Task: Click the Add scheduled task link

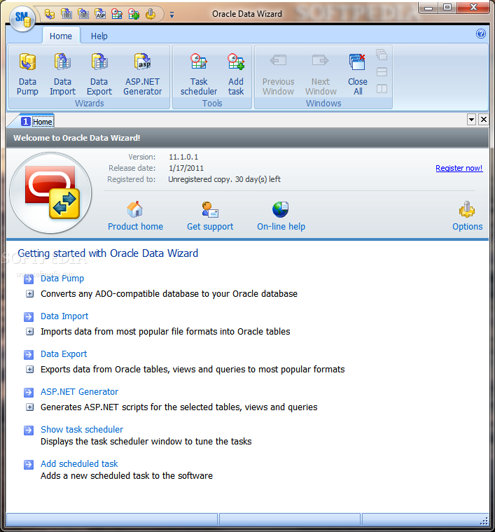Action: (79, 463)
